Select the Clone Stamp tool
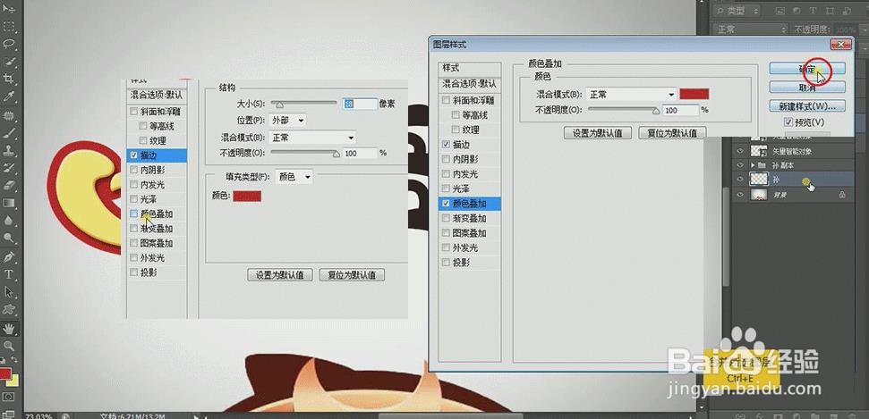 [9, 150]
